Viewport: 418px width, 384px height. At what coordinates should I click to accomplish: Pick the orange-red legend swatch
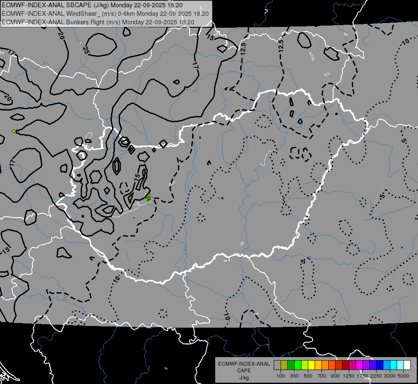click(x=332, y=365)
